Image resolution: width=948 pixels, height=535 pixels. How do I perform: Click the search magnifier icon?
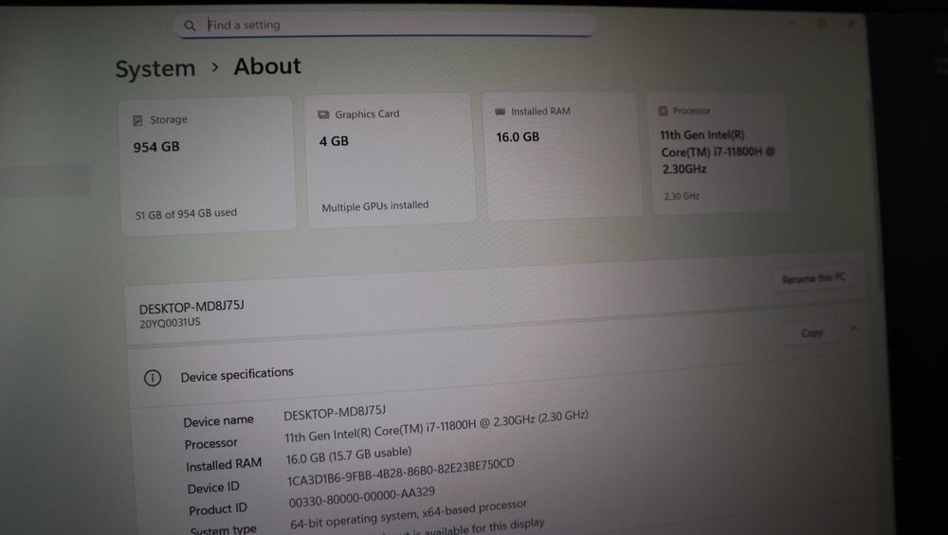(x=190, y=26)
